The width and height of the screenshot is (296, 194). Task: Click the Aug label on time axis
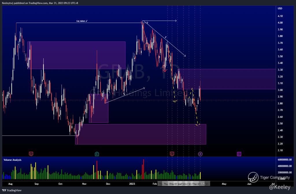(x=10, y=184)
